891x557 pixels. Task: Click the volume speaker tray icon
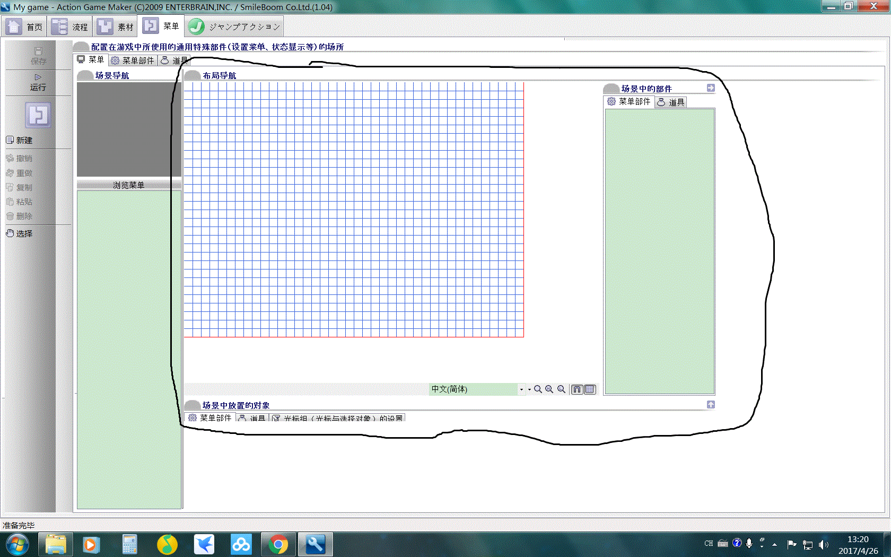(x=823, y=545)
